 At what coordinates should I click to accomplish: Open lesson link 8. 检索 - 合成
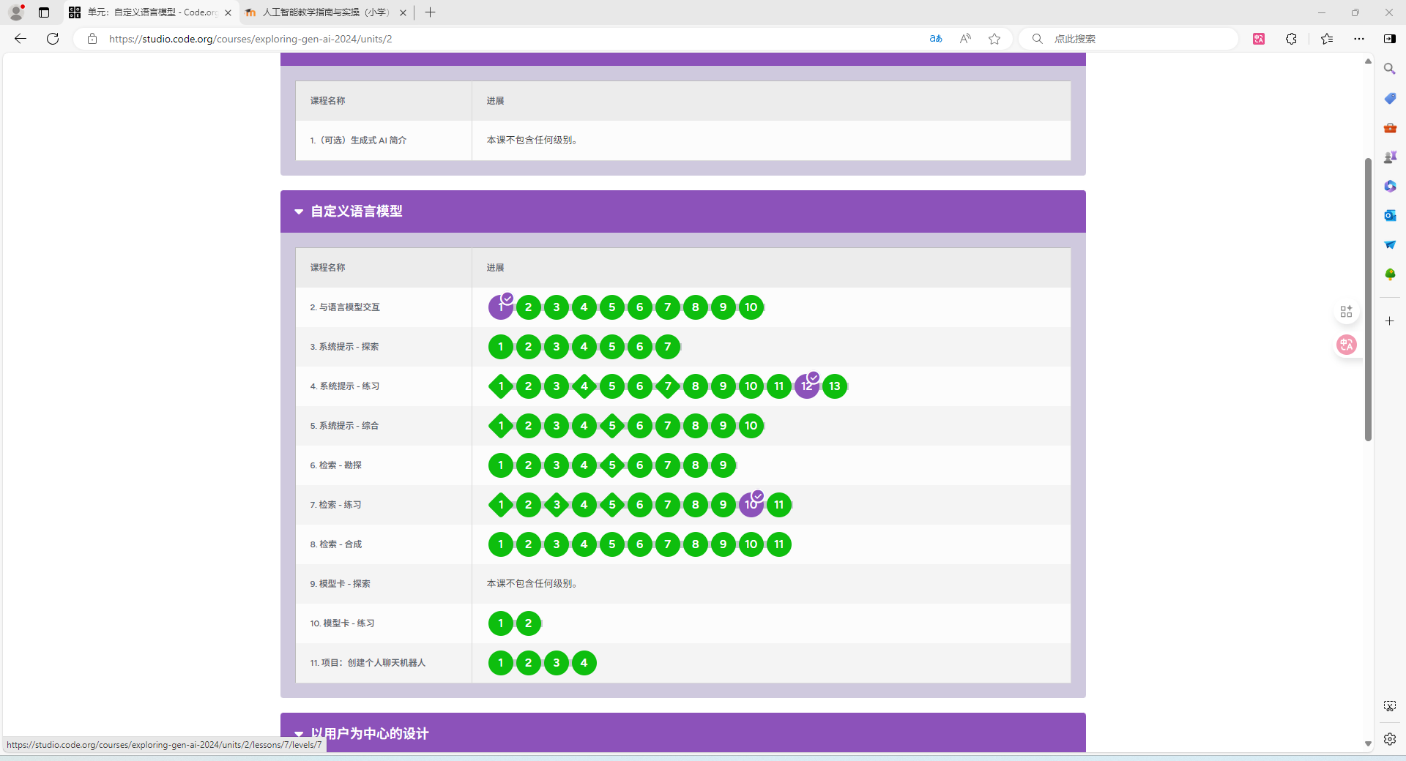click(335, 544)
